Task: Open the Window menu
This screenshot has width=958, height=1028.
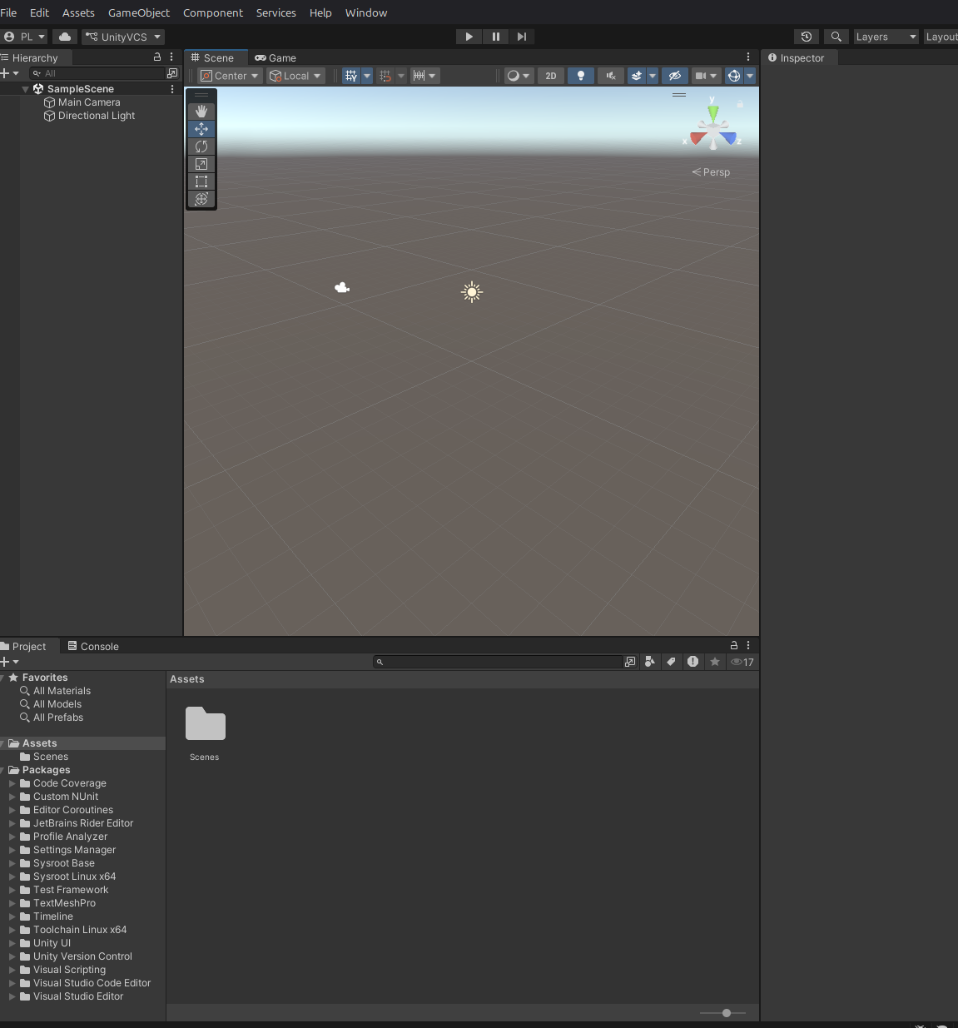Action: coord(366,12)
